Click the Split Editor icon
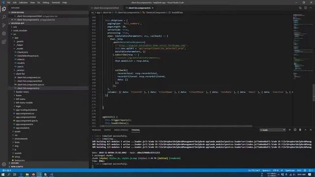 click(x=305, y=8)
